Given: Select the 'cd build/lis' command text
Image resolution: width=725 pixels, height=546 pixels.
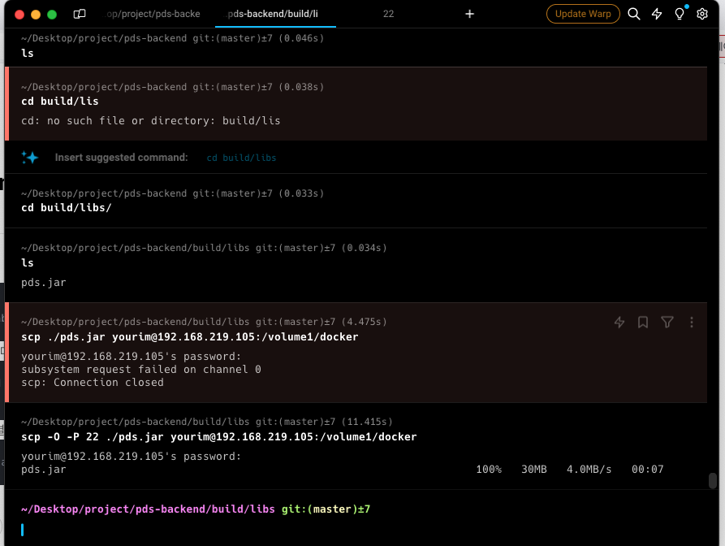Looking at the screenshot, I should [x=59, y=102].
